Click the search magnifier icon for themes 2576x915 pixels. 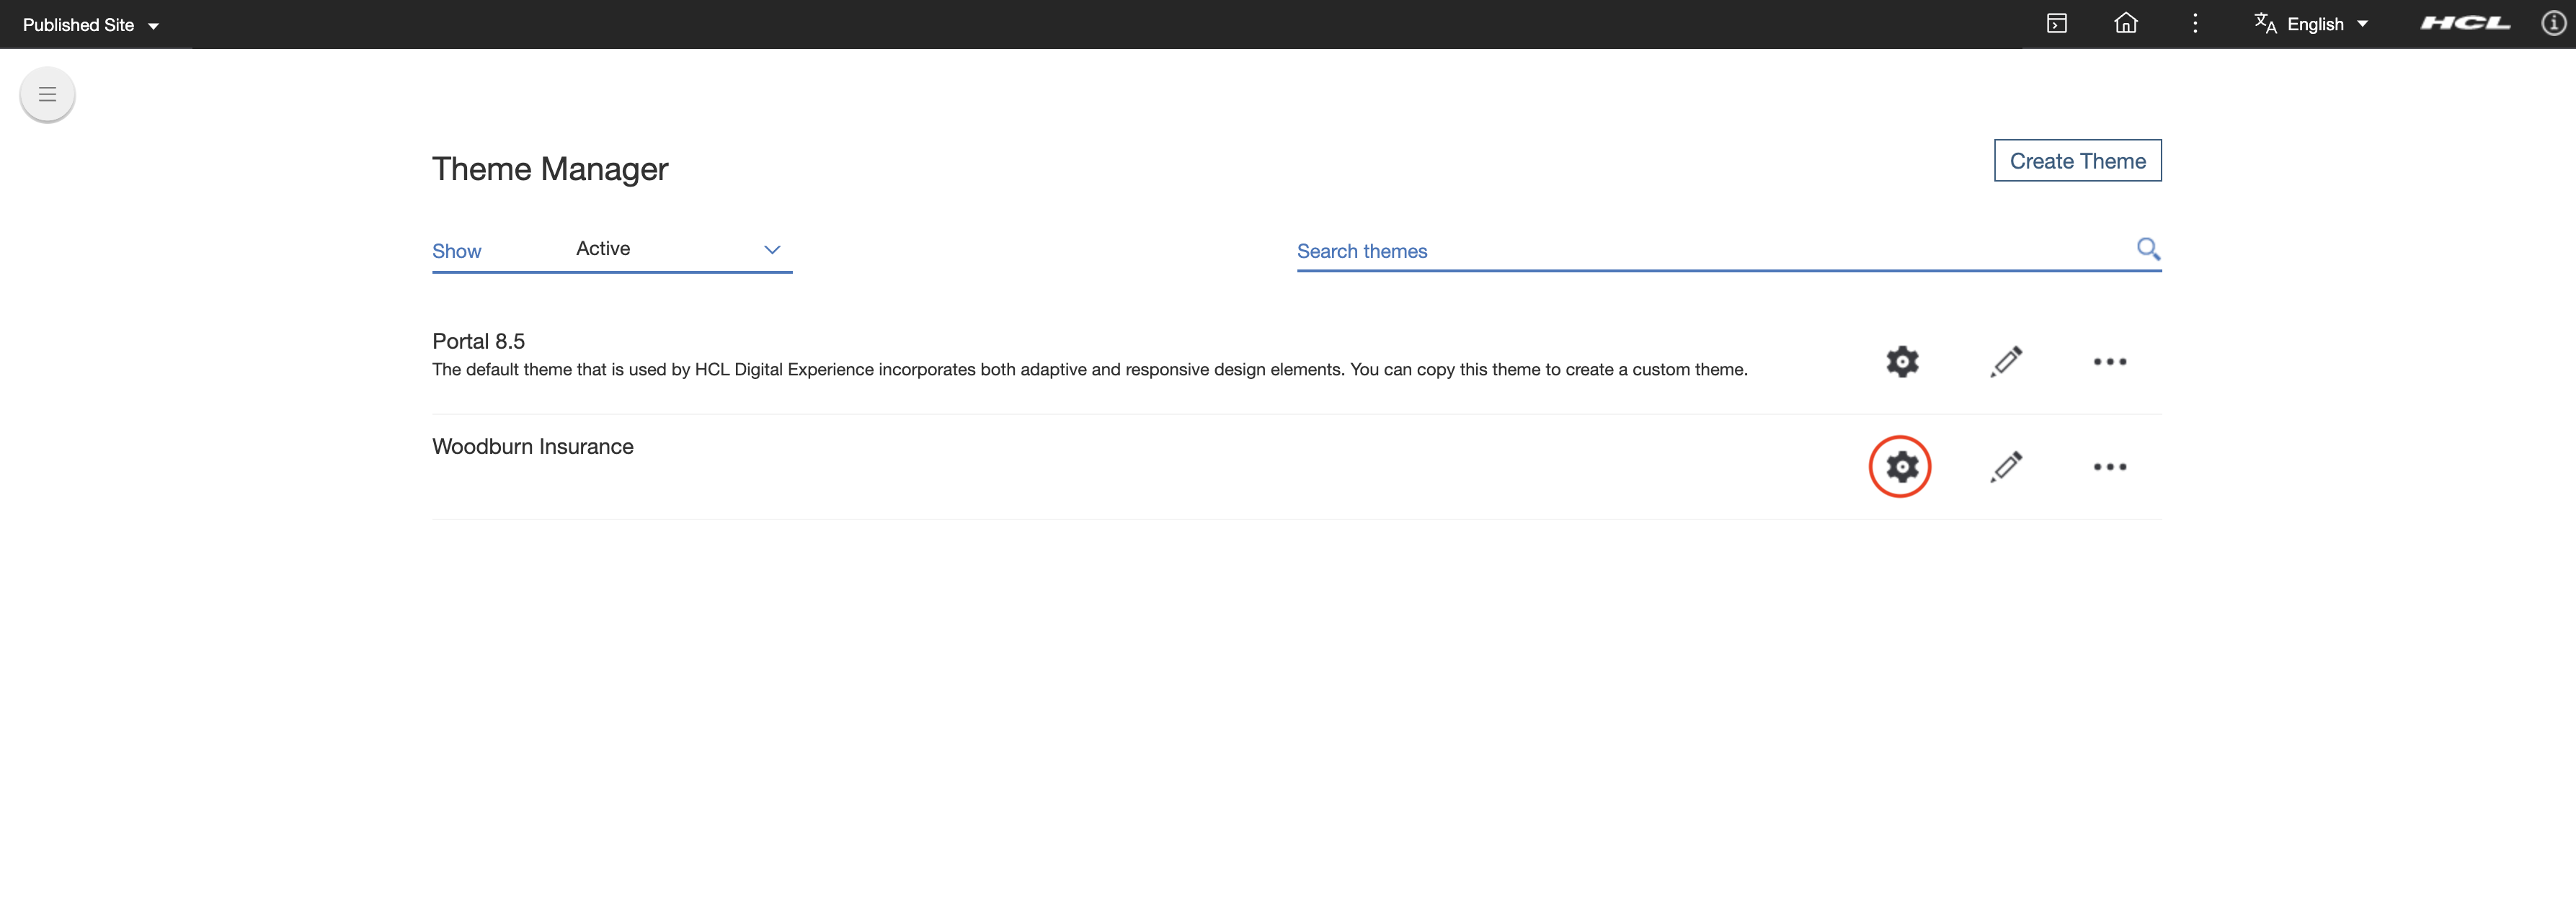point(2148,249)
